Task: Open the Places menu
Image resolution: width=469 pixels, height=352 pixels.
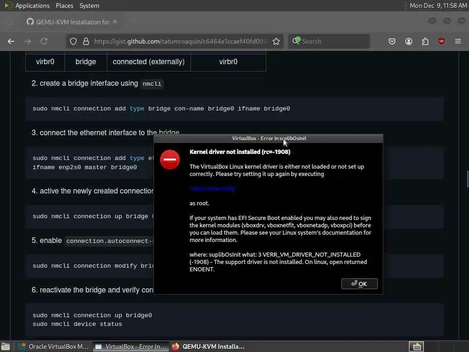Action: [x=65, y=5]
